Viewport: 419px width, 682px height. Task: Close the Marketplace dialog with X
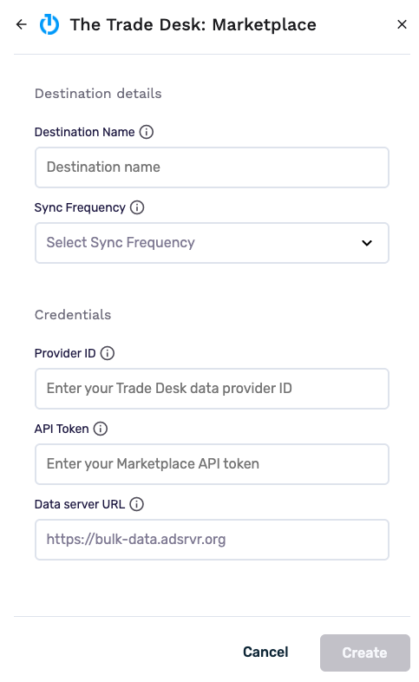[x=402, y=24]
